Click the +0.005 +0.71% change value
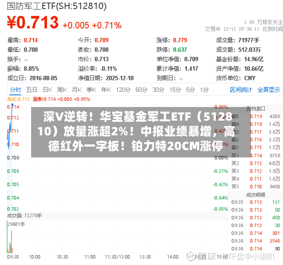 click(92, 25)
